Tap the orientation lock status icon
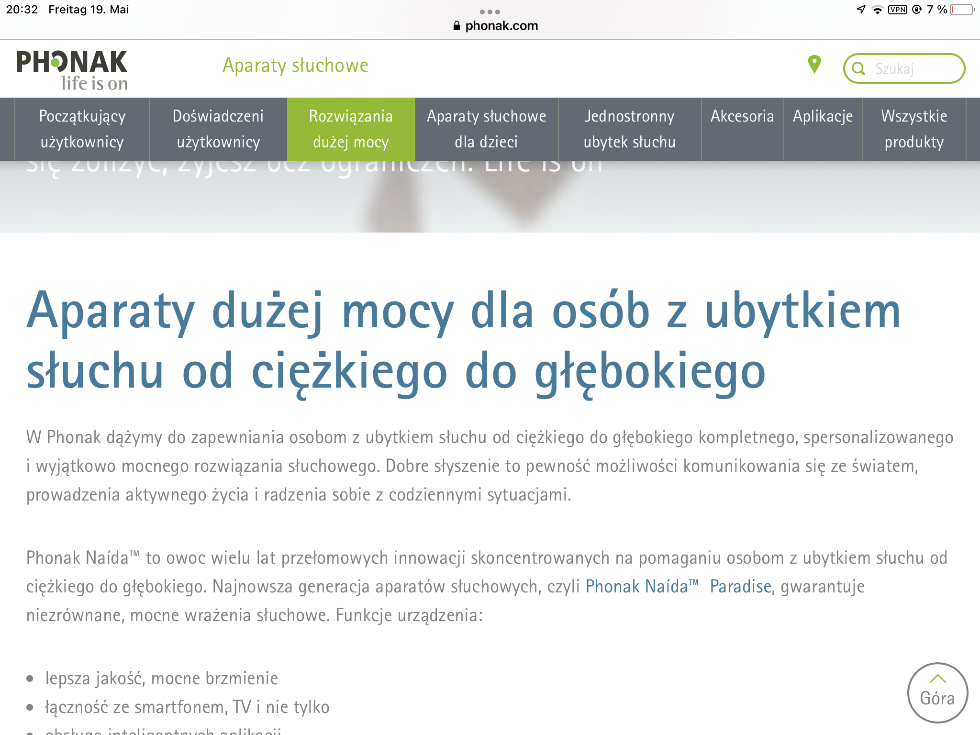Screen dimensions: 980x735 click(x=917, y=10)
